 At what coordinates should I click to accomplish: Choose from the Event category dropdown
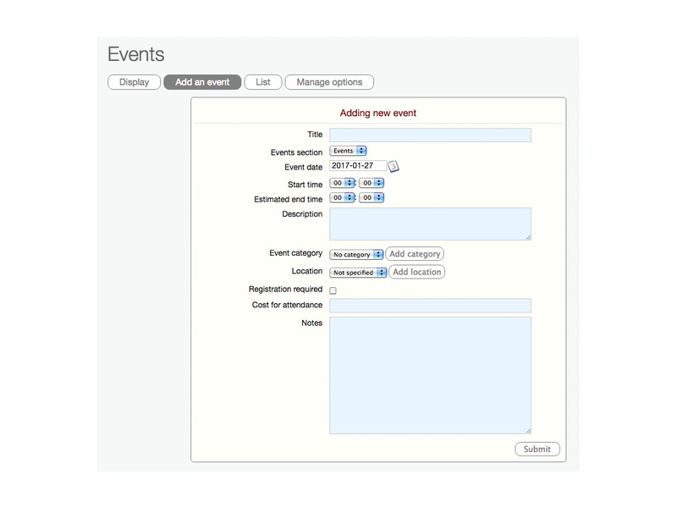(x=356, y=254)
